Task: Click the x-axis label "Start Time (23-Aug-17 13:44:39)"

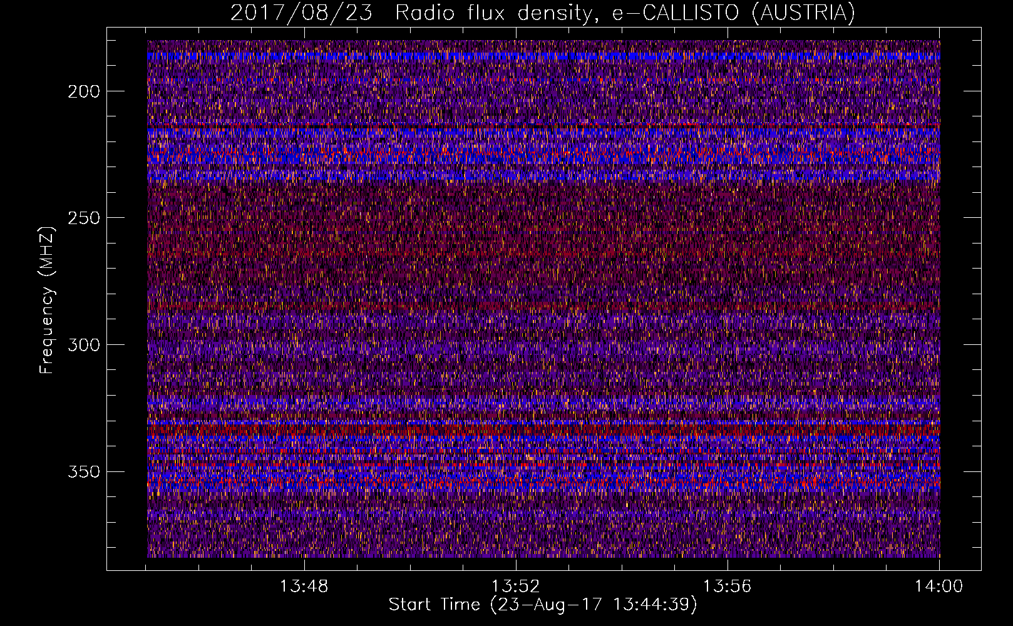Action: 543,605
